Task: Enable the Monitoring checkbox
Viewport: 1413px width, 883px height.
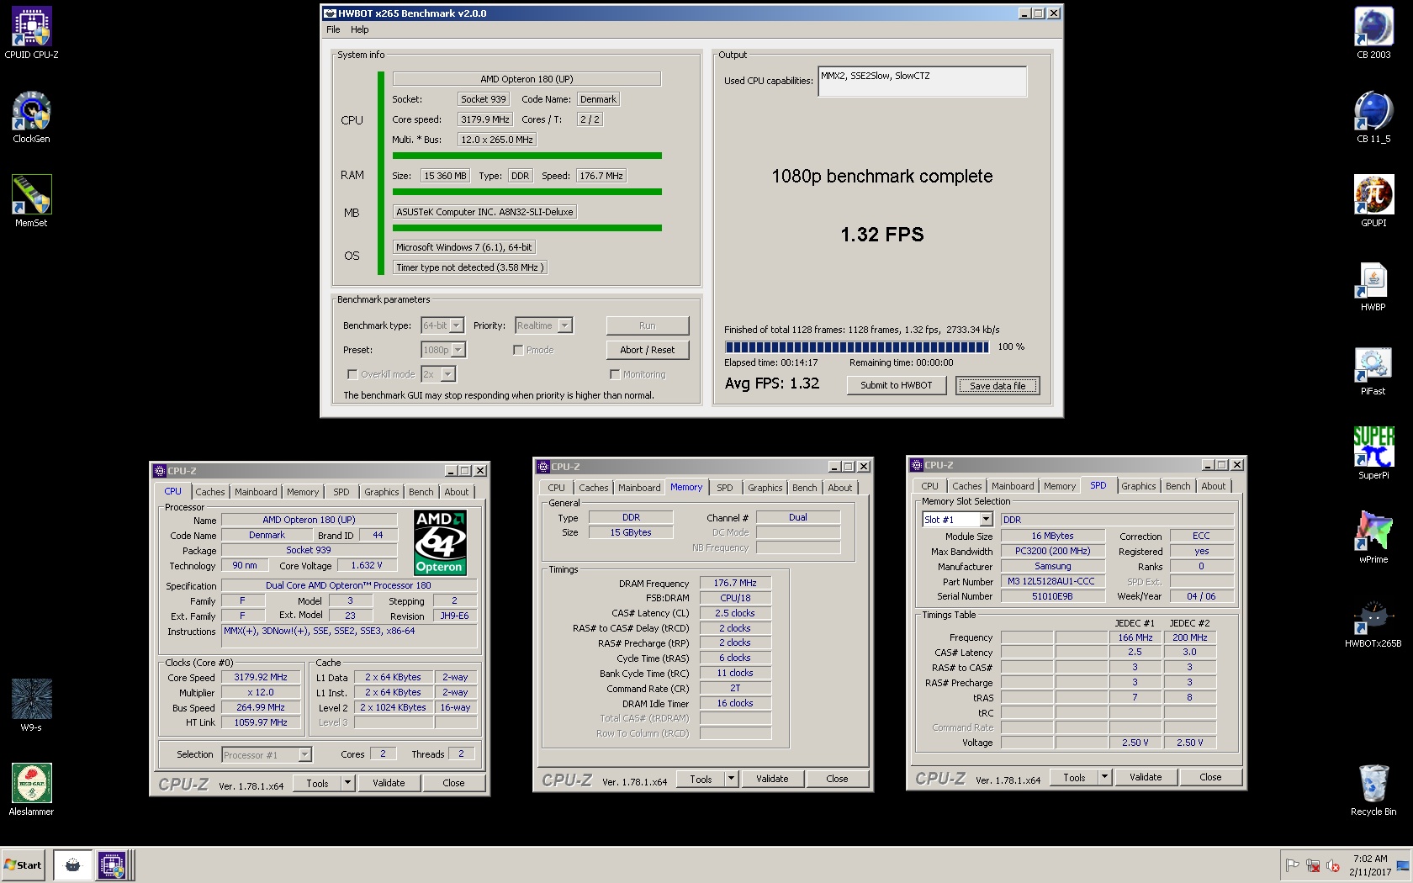Action: [x=615, y=374]
